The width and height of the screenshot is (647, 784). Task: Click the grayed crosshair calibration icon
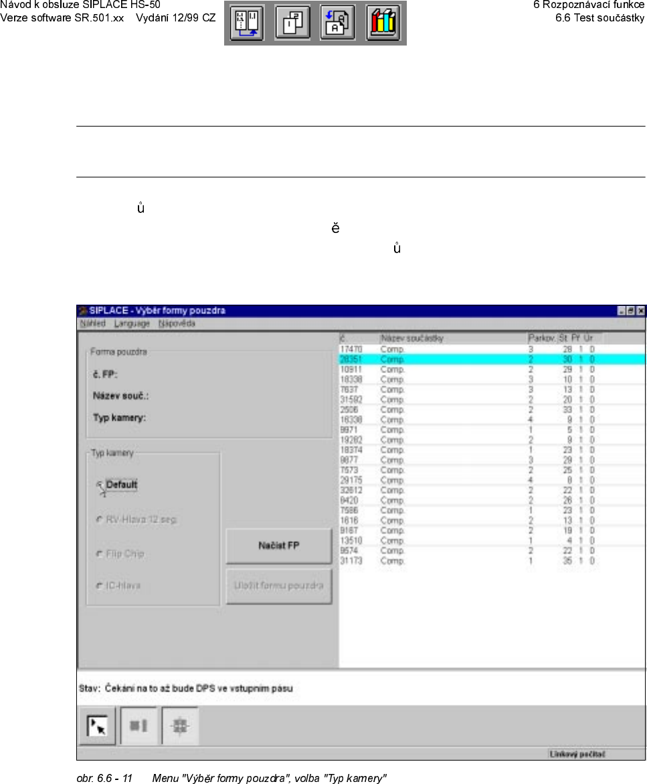pos(180,726)
